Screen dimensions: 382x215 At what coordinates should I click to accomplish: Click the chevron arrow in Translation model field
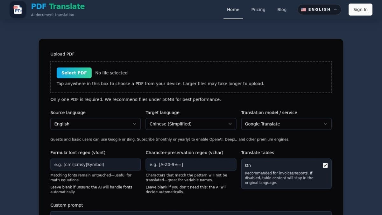[325, 124]
